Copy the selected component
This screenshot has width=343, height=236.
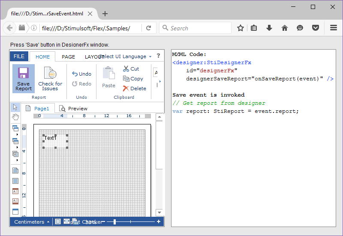pyautogui.click(x=133, y=79)
